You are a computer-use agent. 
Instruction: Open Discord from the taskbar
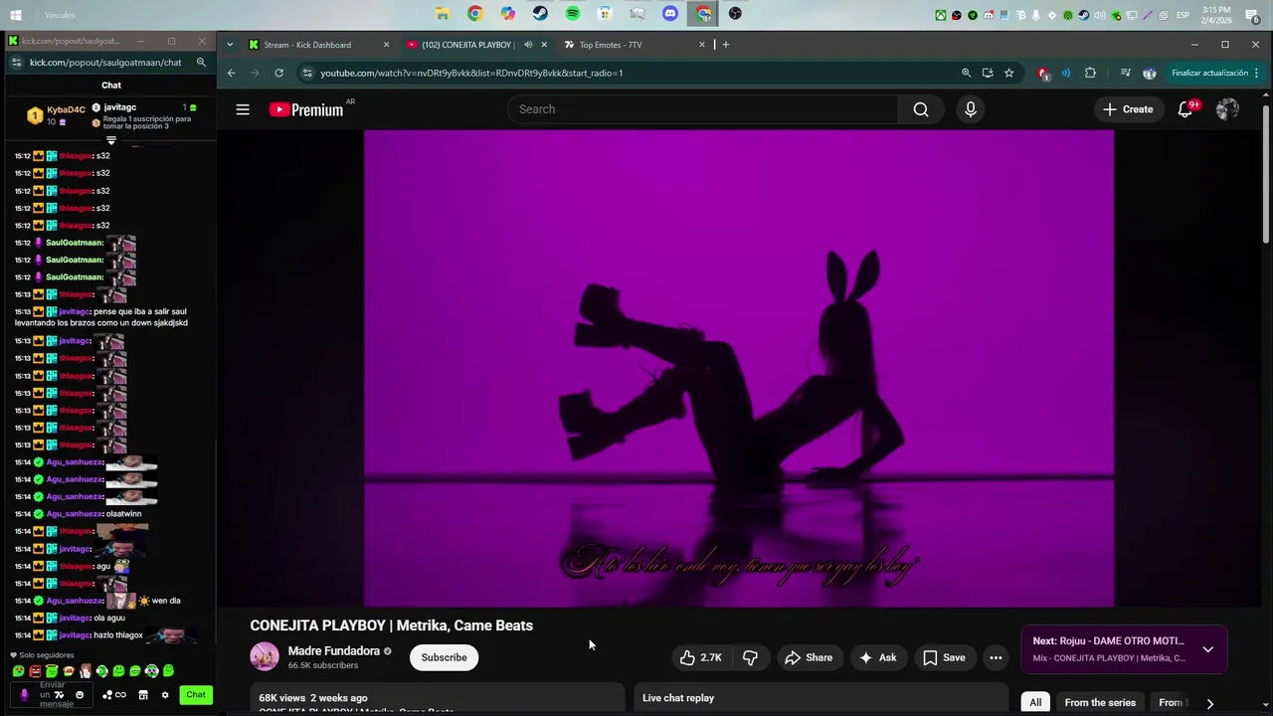(670, 14)
